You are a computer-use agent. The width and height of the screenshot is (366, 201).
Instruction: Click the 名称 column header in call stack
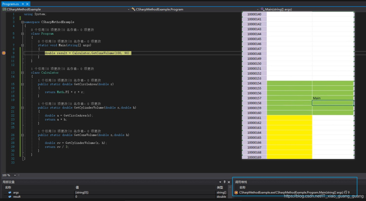pos(242,187)
